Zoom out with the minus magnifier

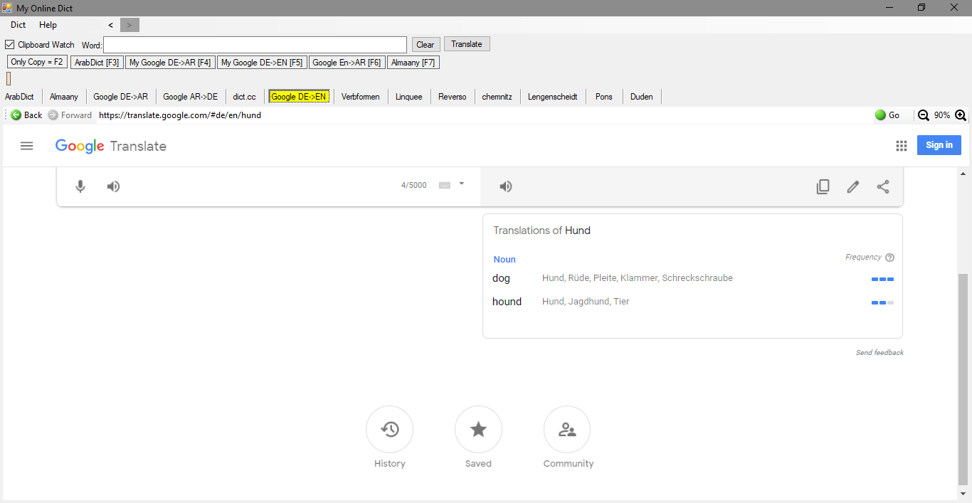click(x=924, y=115)
